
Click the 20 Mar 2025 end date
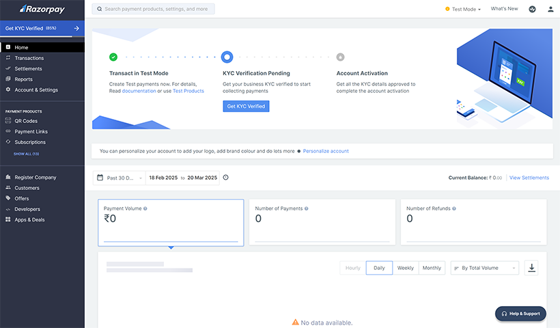[202, 178]
